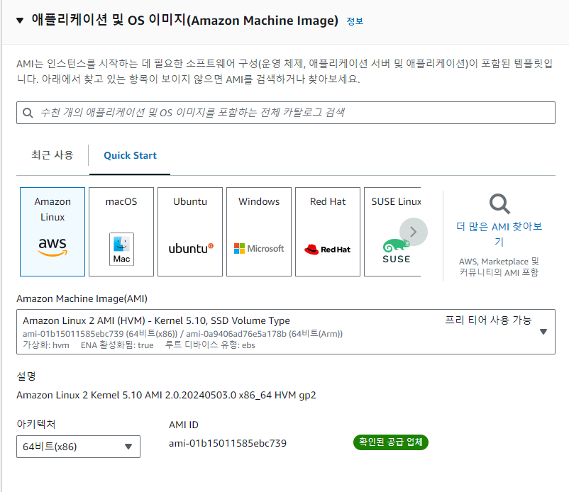Open the 더 많은 AMI 찾아보기 link
The height and width of the screenshot is (492, 569).
click(499, 234)
